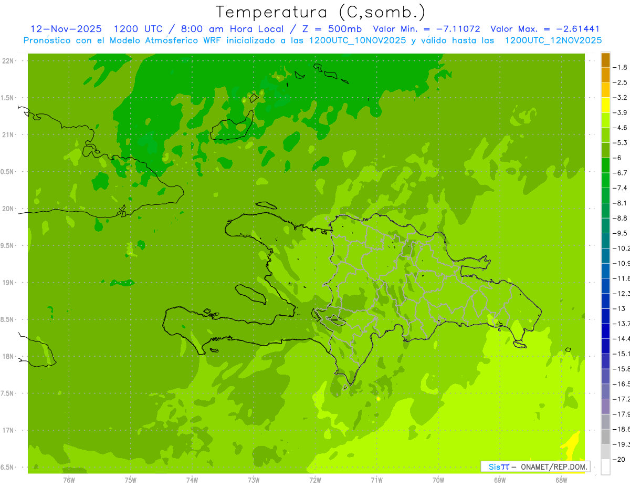The height and width of the screenshot is (487, 630).
Task: Click the '-13' color bar label
Action: tap(619, 308)
